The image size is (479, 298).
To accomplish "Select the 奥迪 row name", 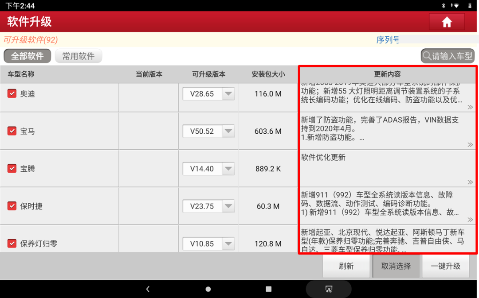I will pos(27,93).
